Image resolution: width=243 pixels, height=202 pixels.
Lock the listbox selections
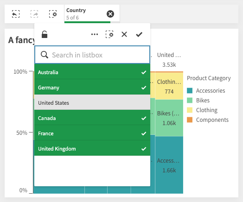[45, 34]
